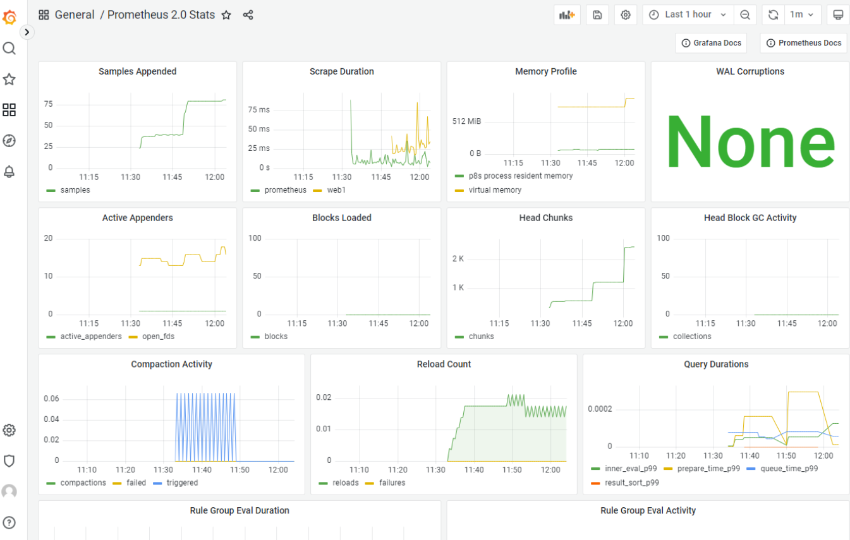Open Rule Group Eval Duration title menu
The height and width of the screenshot is (540, 850).
[x=240, y=510]
